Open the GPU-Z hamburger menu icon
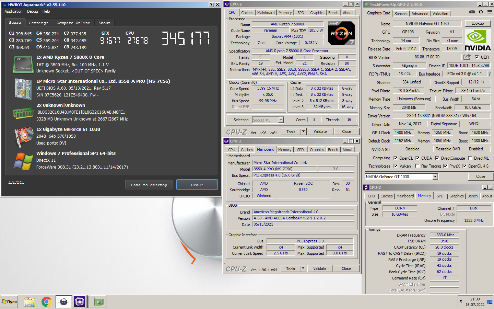The image size is (494, 309). pyautogui.click(x=490, y=12)
